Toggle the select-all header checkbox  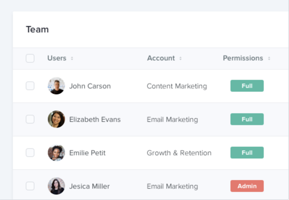click(30, 58)
